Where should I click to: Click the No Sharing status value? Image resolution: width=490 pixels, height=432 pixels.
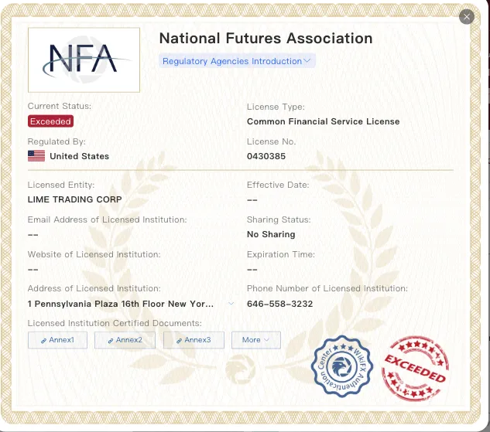(271, 234)
